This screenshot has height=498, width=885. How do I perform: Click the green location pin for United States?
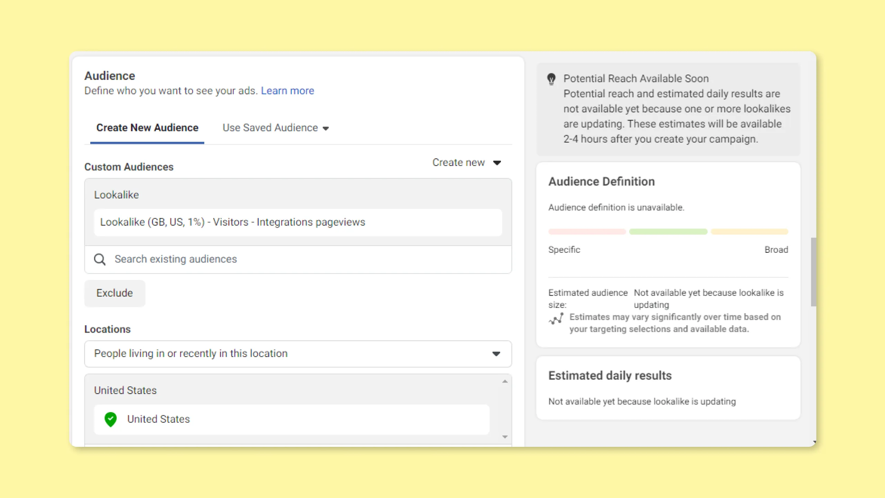(x=111, y=419)
